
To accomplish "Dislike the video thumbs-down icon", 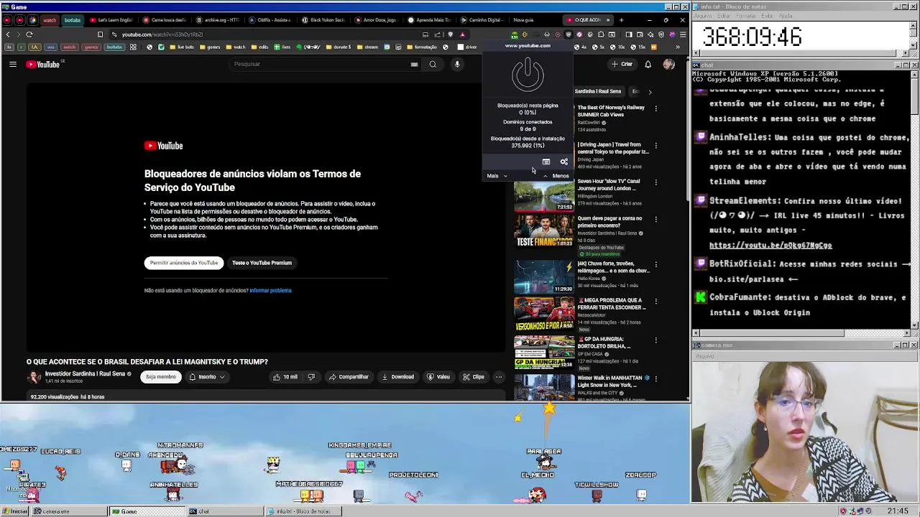I will click(x=311, y=377).
